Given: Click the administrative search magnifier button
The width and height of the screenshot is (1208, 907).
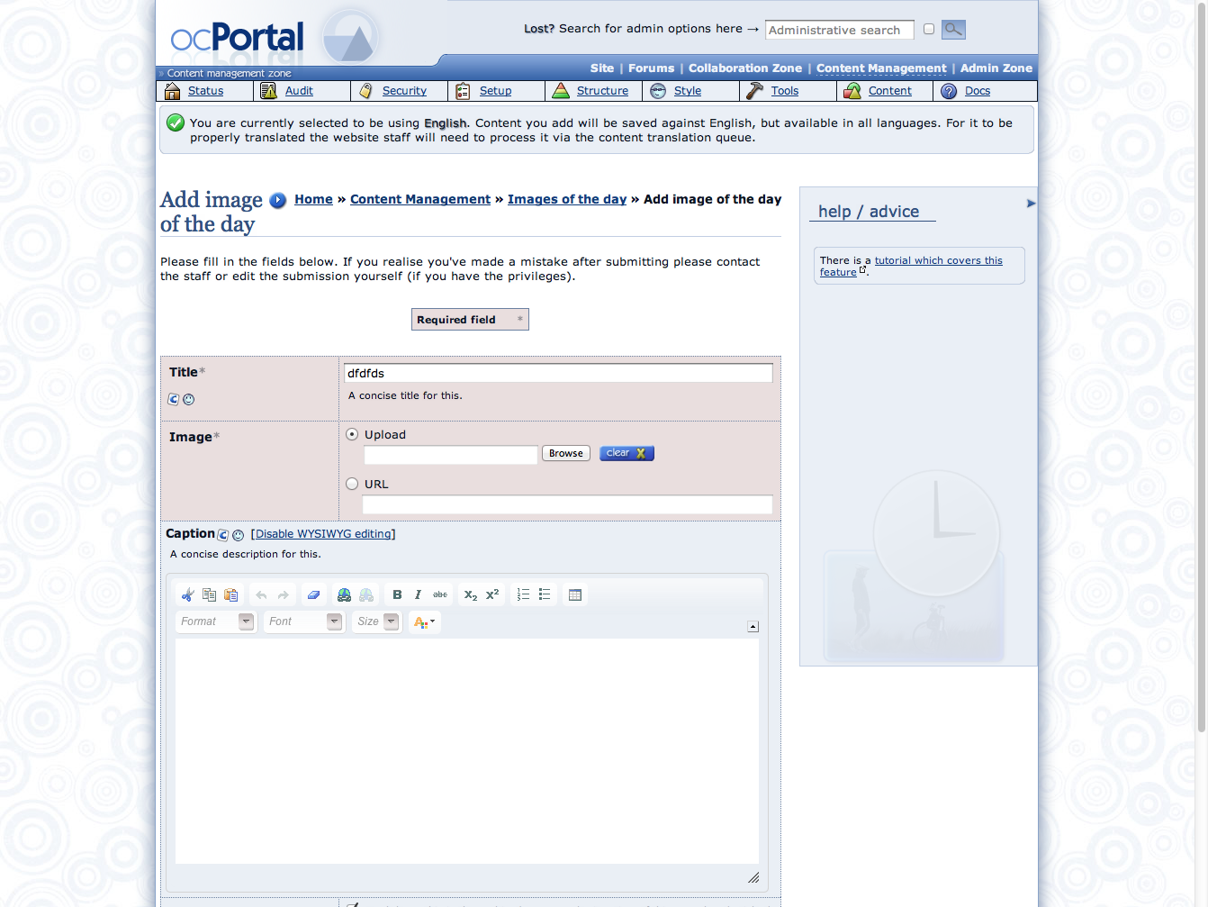Looking at the screenshot, I should 953,30.
